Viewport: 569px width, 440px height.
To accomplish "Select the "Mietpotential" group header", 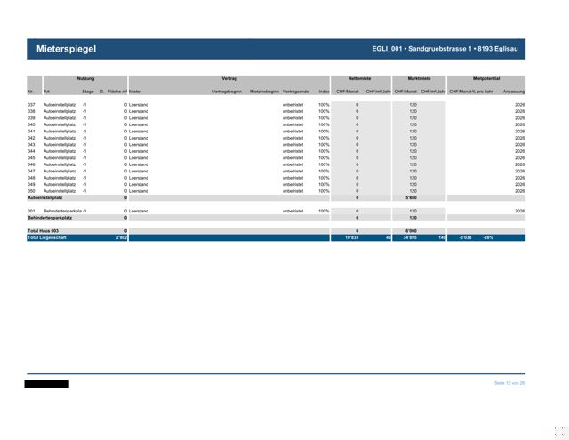I will tap(486, 79).
